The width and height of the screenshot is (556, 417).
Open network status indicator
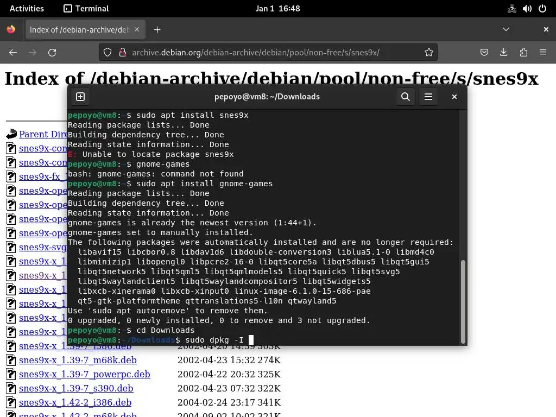click(511, 9)
